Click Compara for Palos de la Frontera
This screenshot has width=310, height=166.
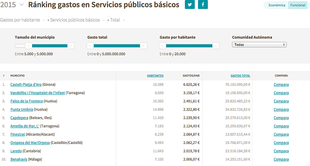[x=281, y=101]
